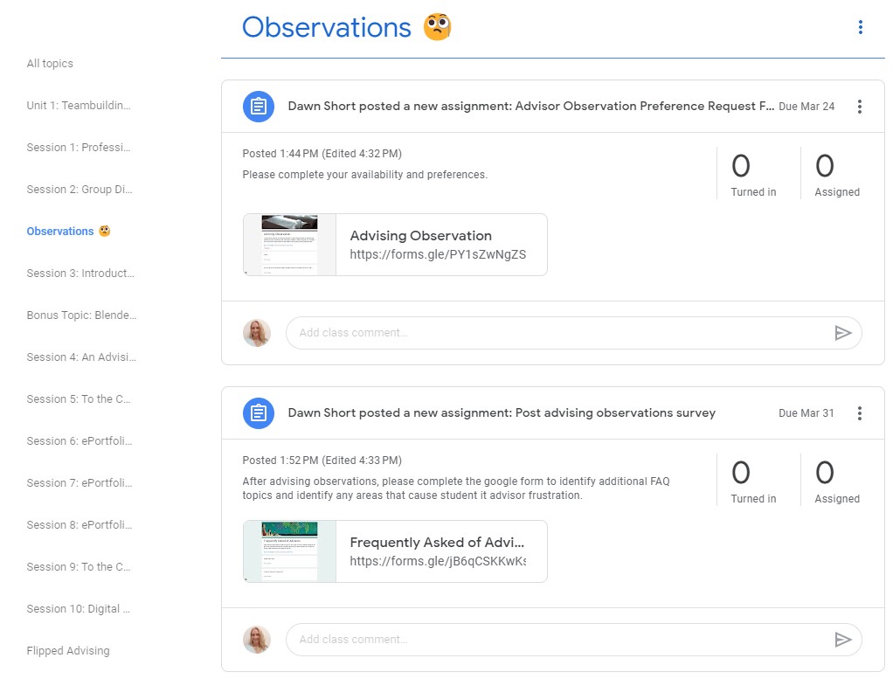View Assigned count for Advisor Observation Preference
This screenshot has height=679, width=893.
[837, 175]
